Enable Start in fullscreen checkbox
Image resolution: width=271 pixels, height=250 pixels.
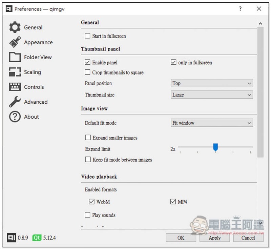(x=87, y=36)
